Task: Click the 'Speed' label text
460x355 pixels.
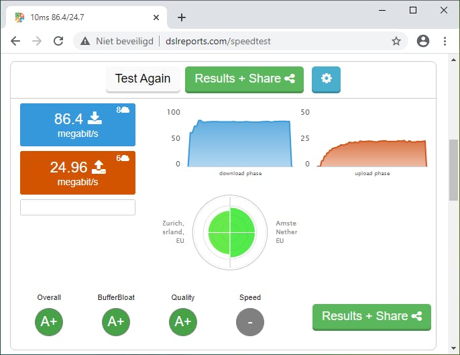Action: tap(250, 297)
